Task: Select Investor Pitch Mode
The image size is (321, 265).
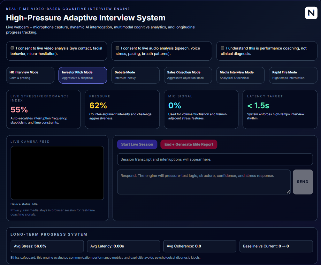Action: click(82, 75)
